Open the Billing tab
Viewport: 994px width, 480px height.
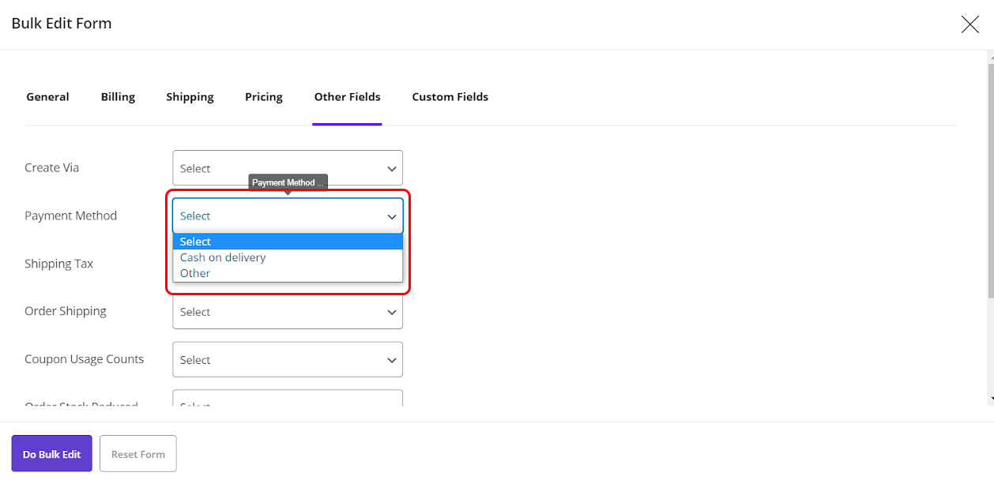pyautogui.click(x=118, y=97)
